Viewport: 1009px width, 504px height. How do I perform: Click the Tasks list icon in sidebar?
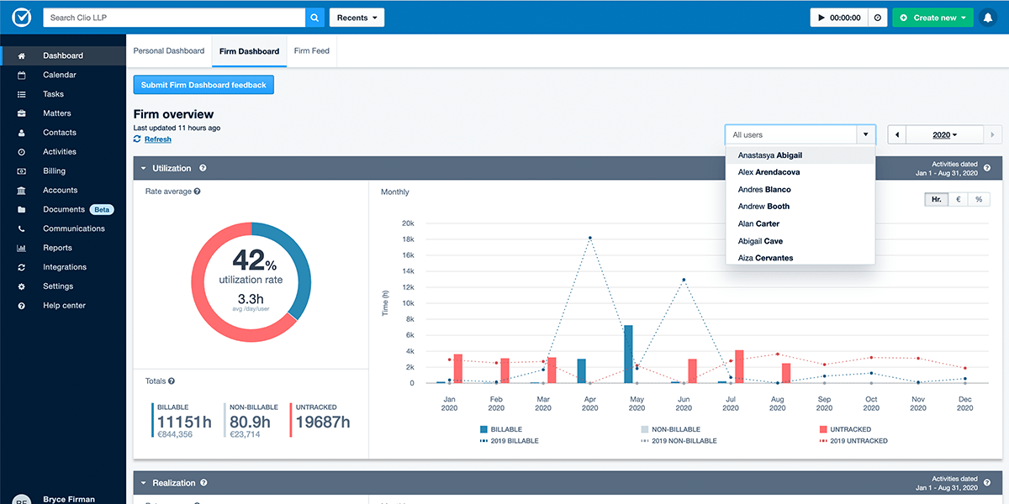[x=22, y=94]
